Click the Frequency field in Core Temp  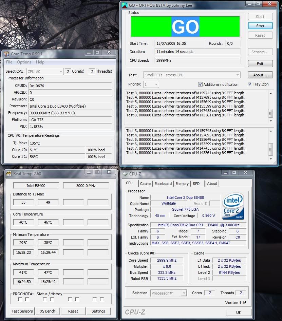[70, 113]
